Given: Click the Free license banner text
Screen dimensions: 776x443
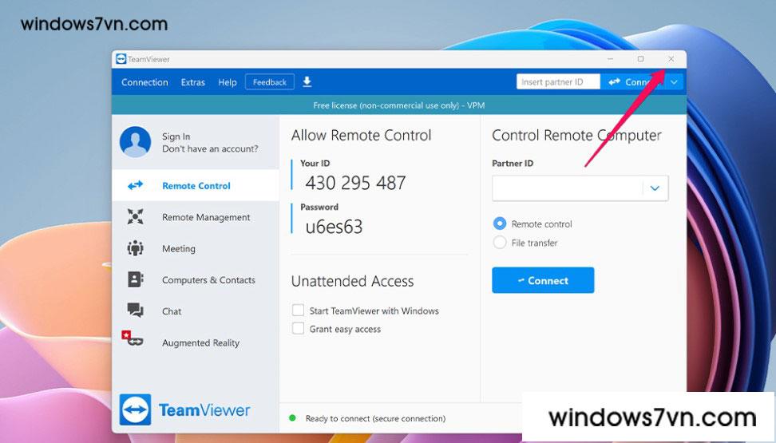Looking at the screenshot, I should coord(399,105).
